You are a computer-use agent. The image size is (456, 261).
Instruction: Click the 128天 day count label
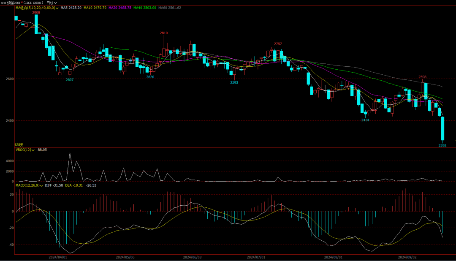[19, 145]
